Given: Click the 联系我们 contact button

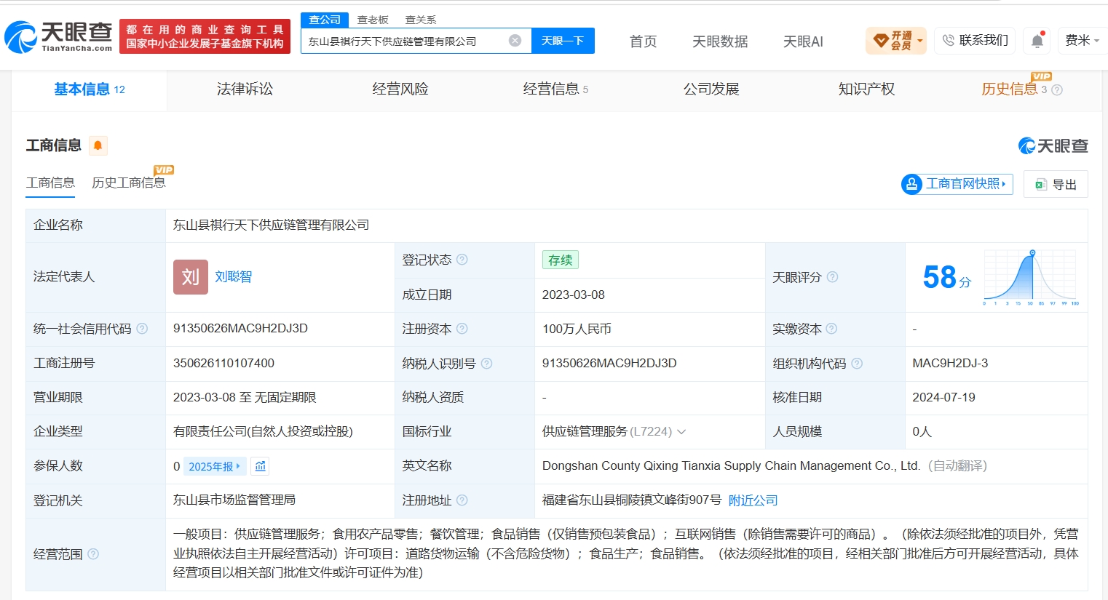Looking at the screenshot, I should (975, 41).
